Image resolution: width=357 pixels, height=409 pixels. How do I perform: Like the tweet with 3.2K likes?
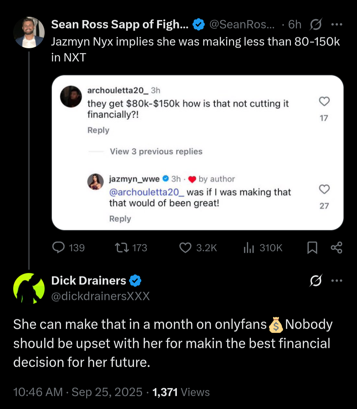tap(185, 247)
